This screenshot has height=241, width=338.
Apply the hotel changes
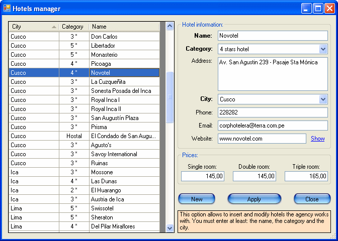click(255, 199)
